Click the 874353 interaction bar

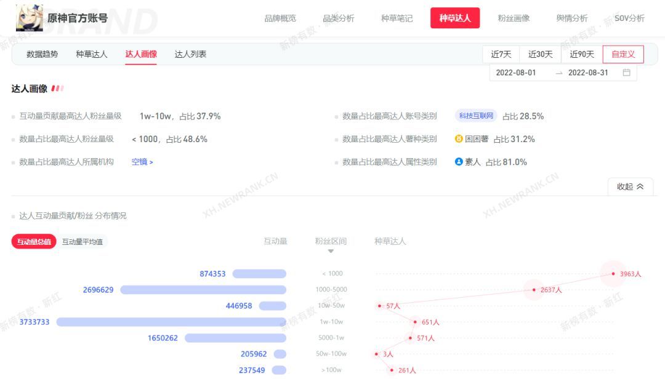(x=259, y=274)
